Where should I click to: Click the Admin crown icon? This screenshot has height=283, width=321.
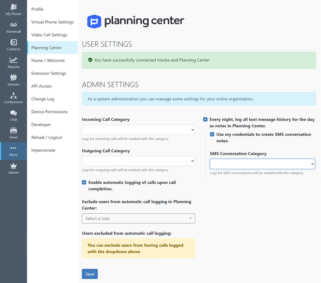13,166
